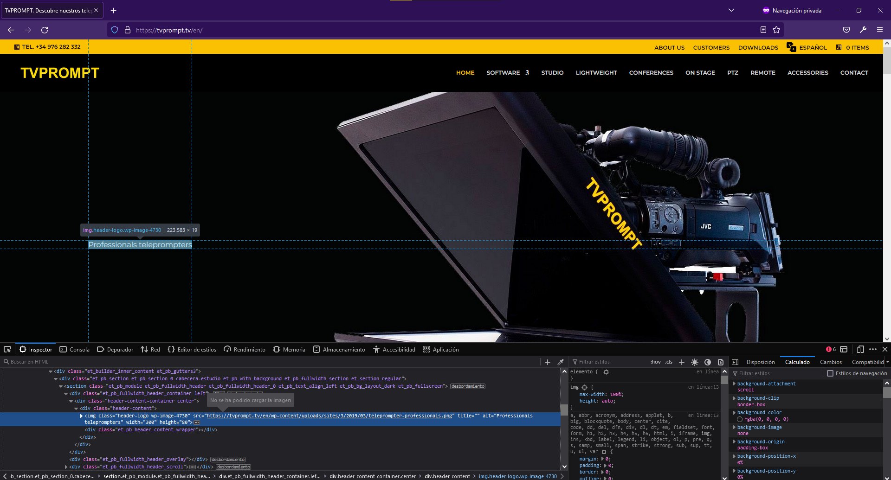Open SOFTWARE submenu in site navigation
The width and height of the screenshot is (891, 480).
tap(508, 73)
